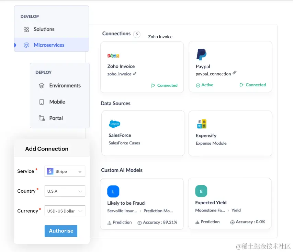Click the Paypal card title
The image size is (293, 252).
[x=203, y=67]
